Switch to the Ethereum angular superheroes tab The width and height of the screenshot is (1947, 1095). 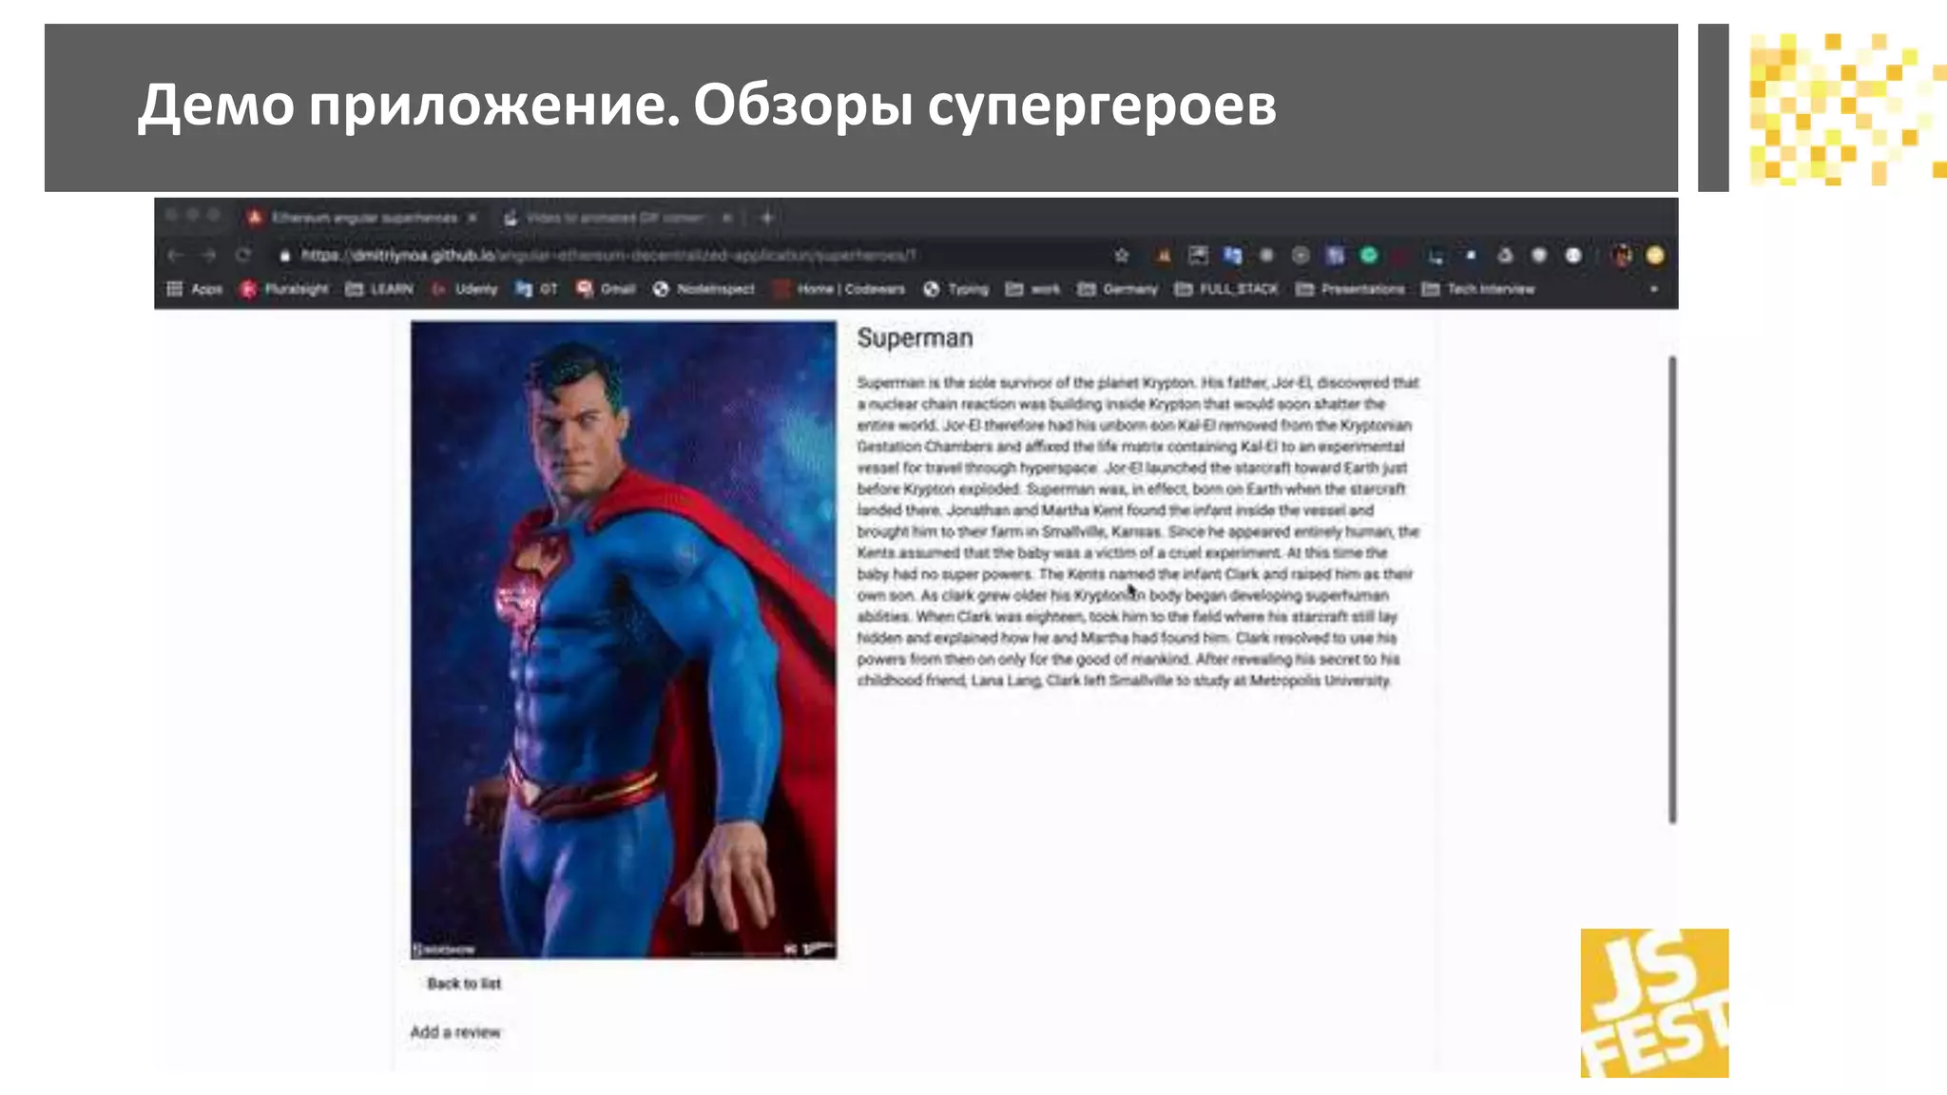coord(361,218)
